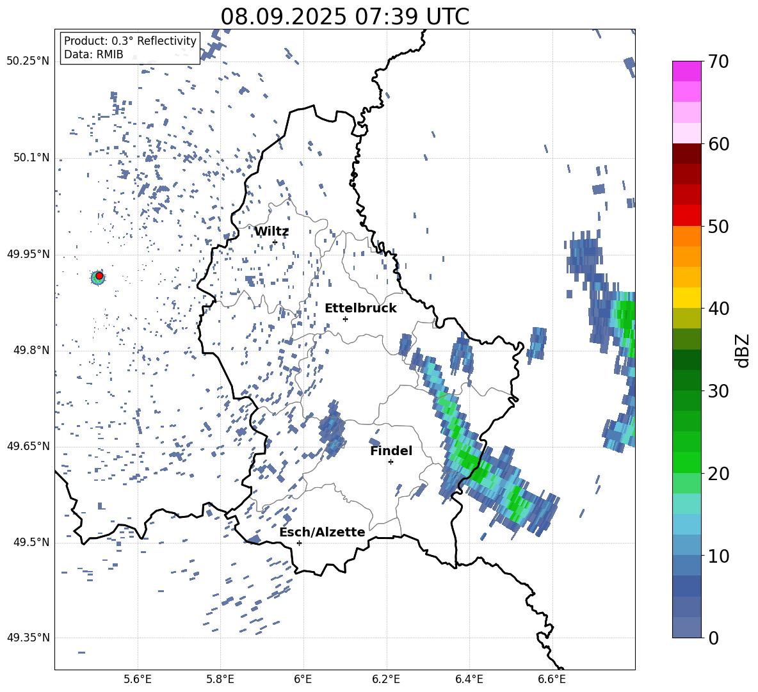Click the latitude label 49.8°N

(31, 350)
